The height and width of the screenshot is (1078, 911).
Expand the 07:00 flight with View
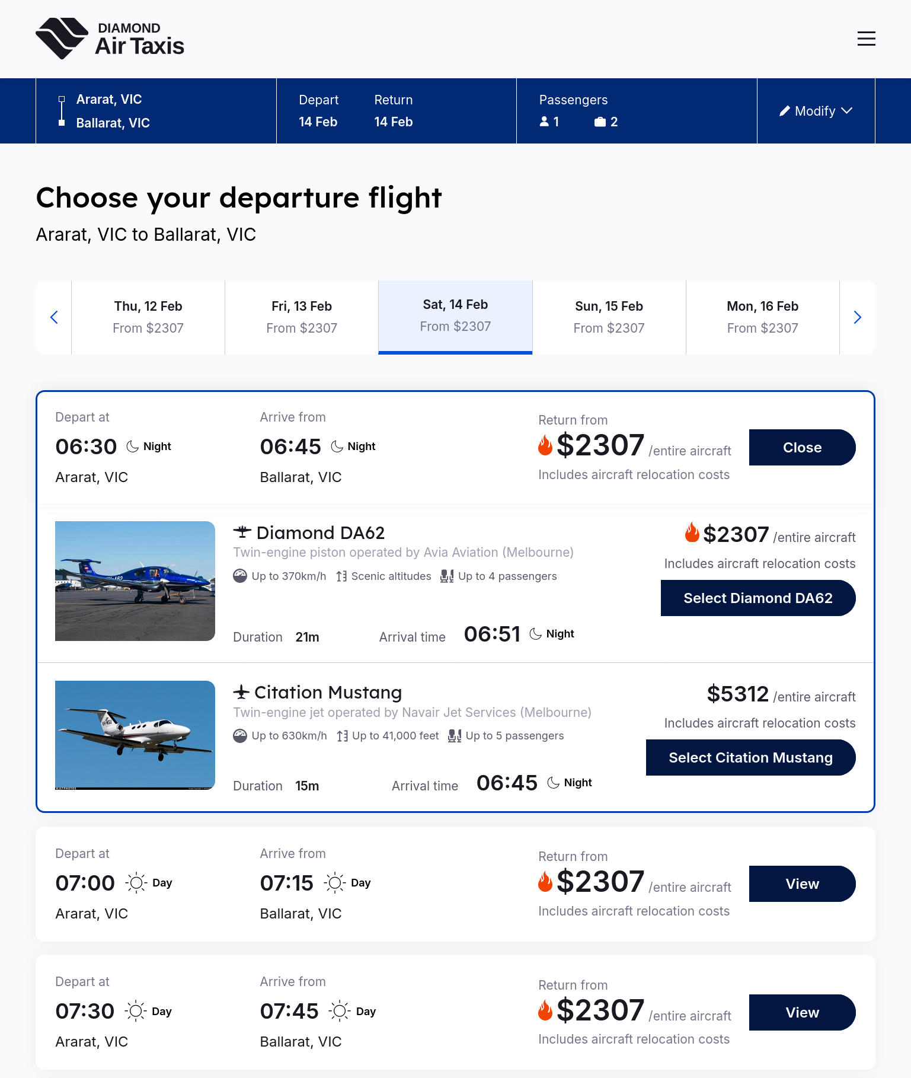802,884
